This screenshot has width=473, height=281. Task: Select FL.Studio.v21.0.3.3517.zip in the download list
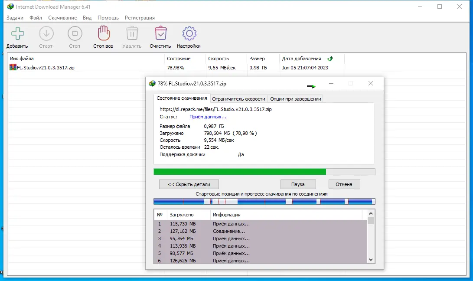(46, 68)
